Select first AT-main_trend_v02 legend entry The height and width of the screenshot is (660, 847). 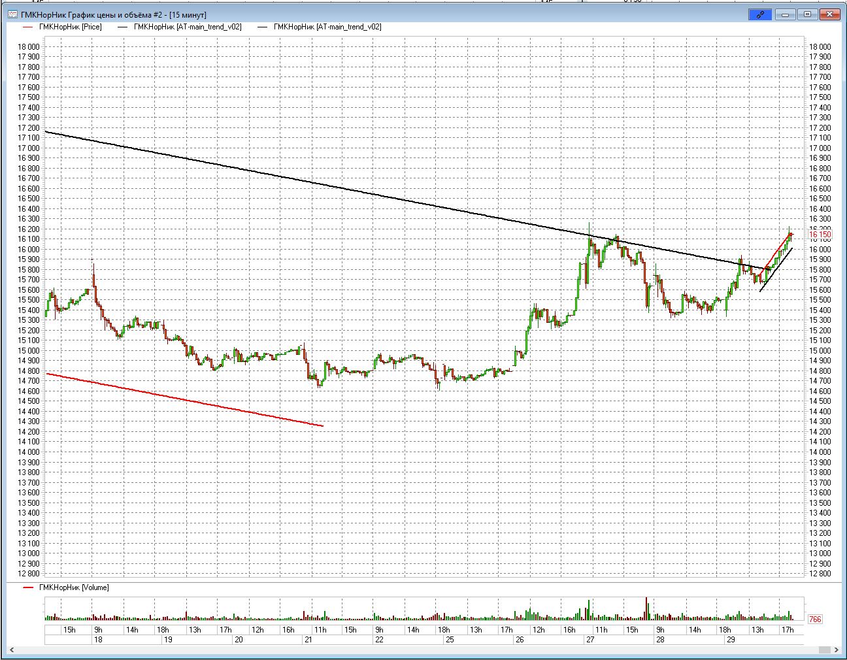pyautogui.click(x=187, y=27)
